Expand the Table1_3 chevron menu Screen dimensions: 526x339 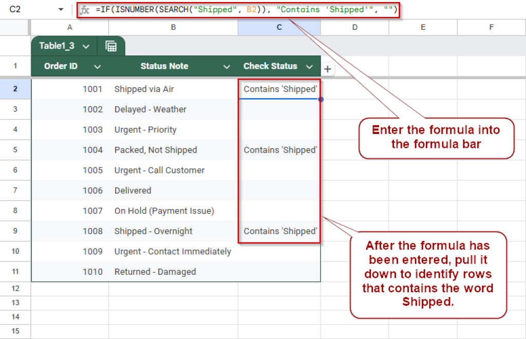point(85,46)
